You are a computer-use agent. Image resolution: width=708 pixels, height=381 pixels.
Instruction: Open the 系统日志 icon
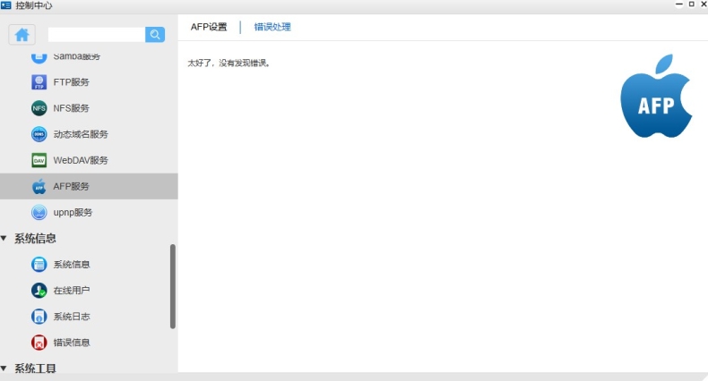(x=39, y=317)
